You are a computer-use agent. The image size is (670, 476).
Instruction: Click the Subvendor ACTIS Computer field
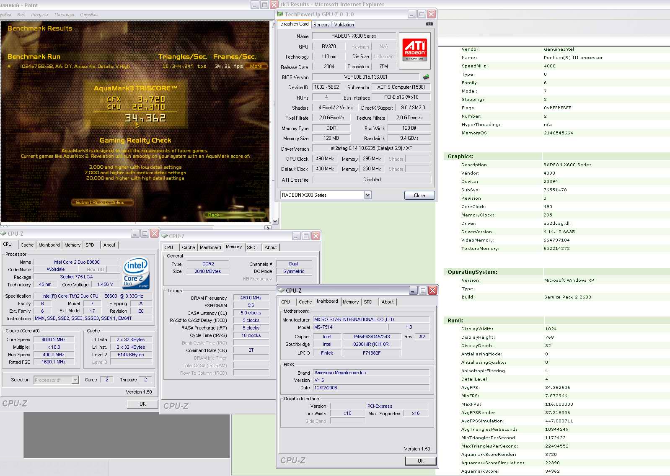(401, 87)
